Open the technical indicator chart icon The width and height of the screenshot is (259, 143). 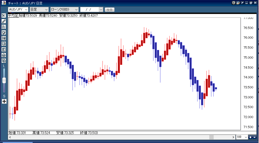4,27
